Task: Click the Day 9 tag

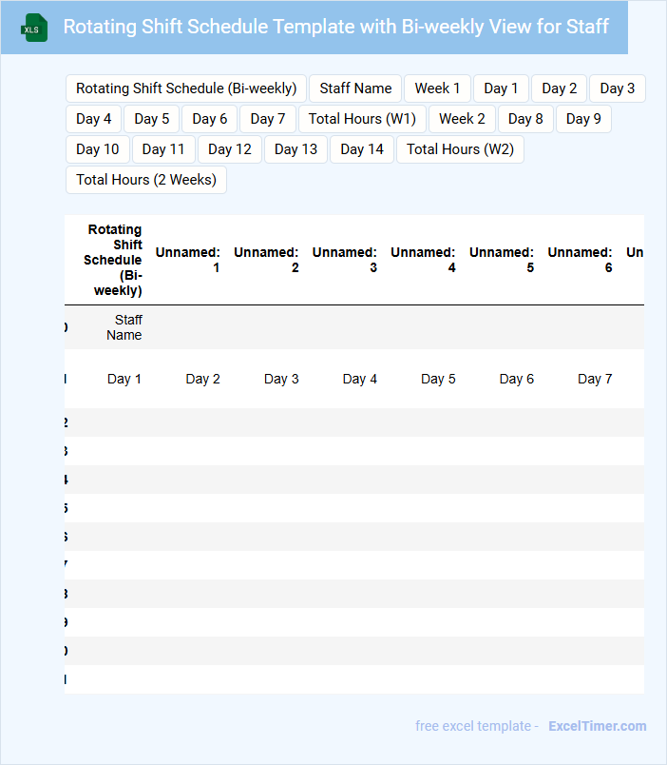Action: [583, 119]
